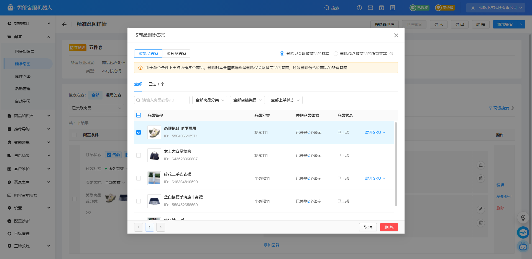The image size is (532, 259).
Task: Open the 已关联商品 dropdown
Action: 96,108
